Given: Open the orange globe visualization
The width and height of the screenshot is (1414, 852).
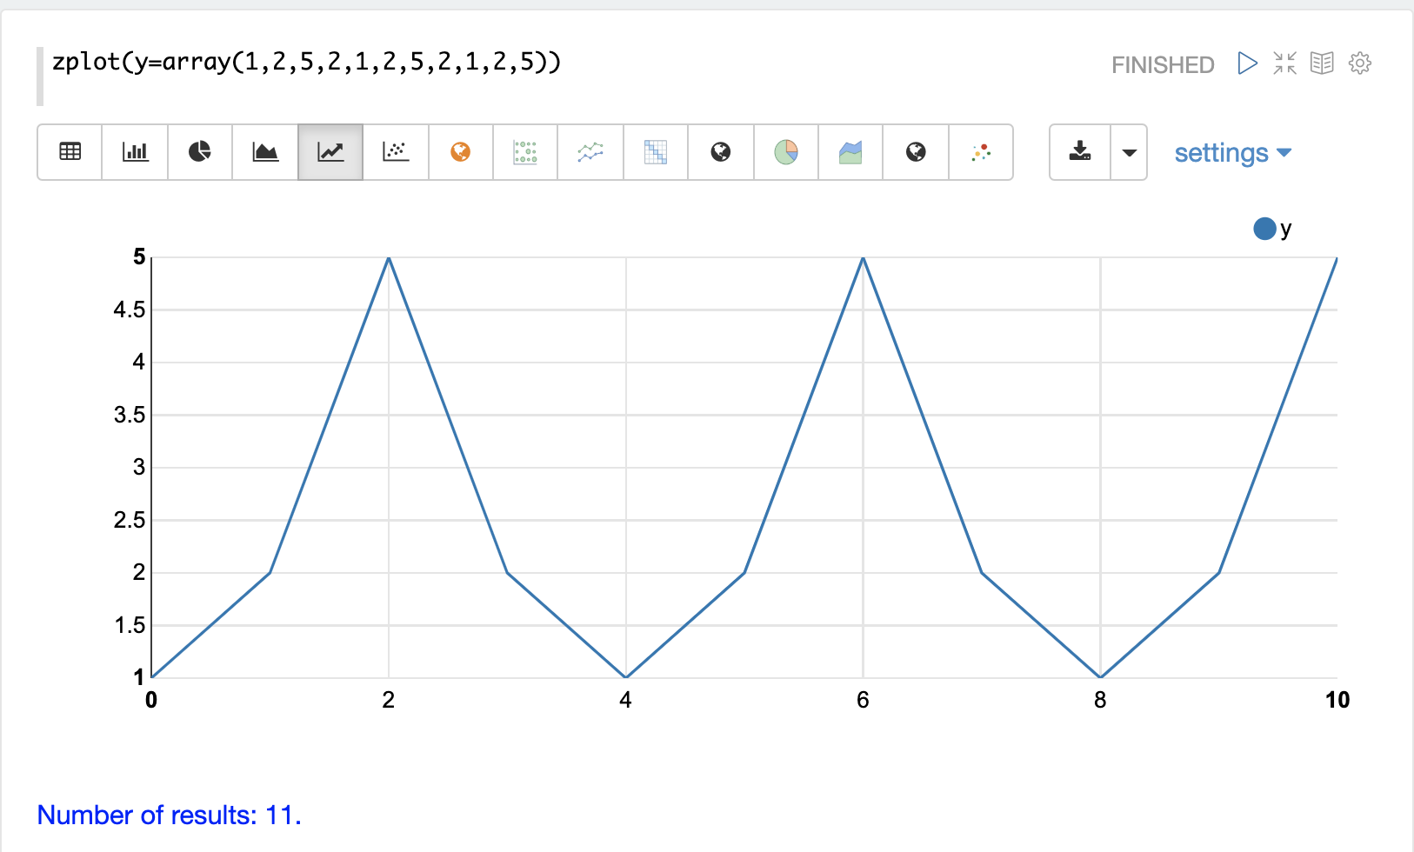Looking at the screenshot, I should [460, 152].
